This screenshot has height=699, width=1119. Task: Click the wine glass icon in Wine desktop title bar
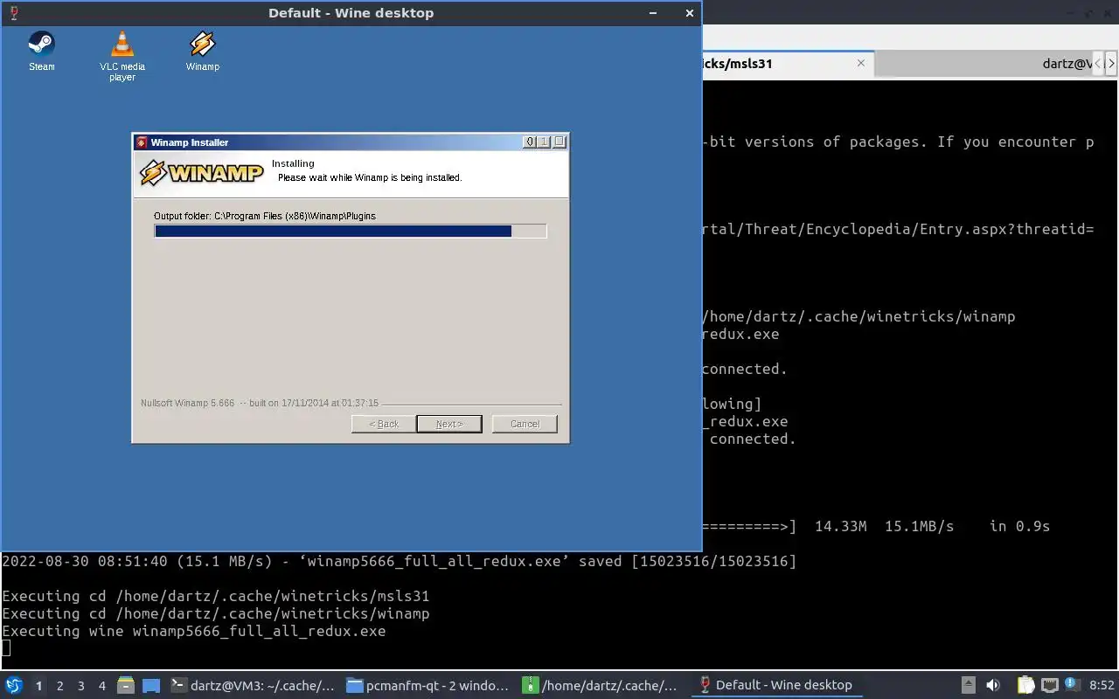click(x=13, y=13)
